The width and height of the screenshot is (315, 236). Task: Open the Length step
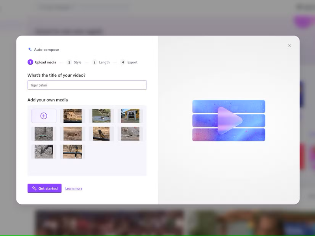coord(104,62)
